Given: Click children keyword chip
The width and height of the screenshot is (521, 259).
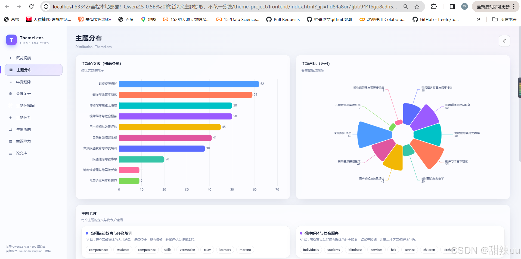Looking at the screenshot, I should 429,250.
